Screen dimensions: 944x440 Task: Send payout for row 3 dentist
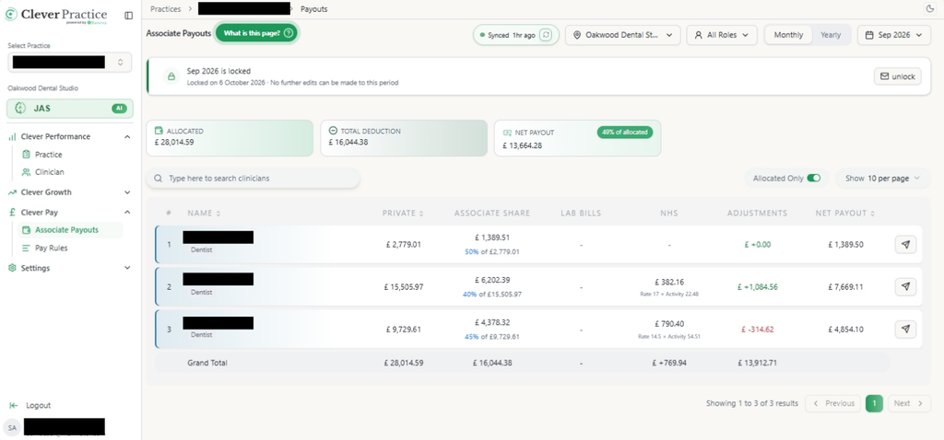tap(905, 329)
